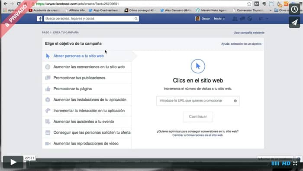303x171 pixels.
Task: Click the URL que quieres promocionar field
Action: (198, 101)
